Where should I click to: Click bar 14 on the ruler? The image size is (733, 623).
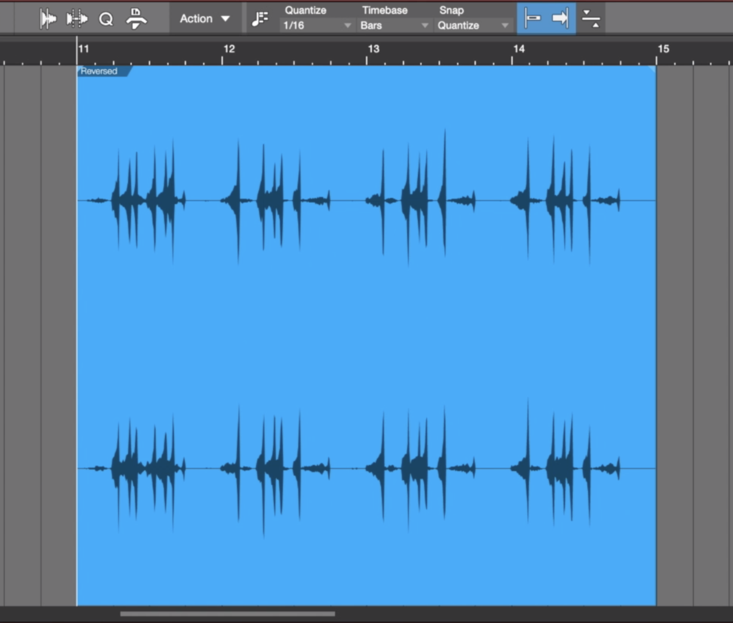519,49
